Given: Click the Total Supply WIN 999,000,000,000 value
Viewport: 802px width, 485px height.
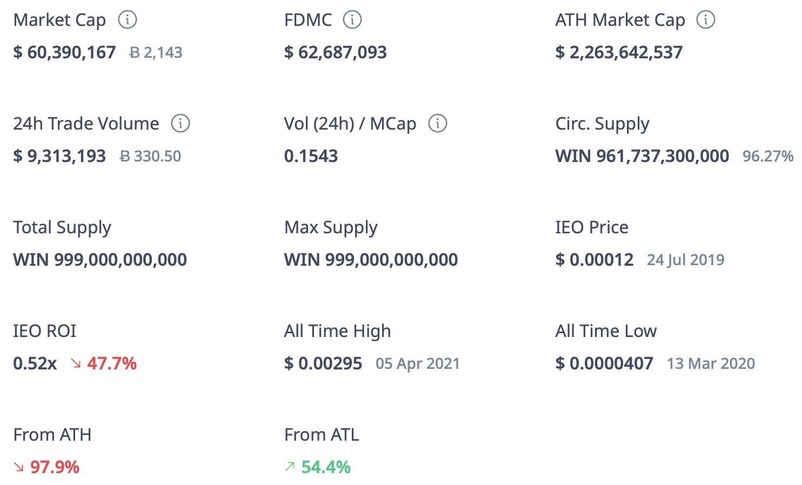Looking at the screenshot, I should (100, 260).
